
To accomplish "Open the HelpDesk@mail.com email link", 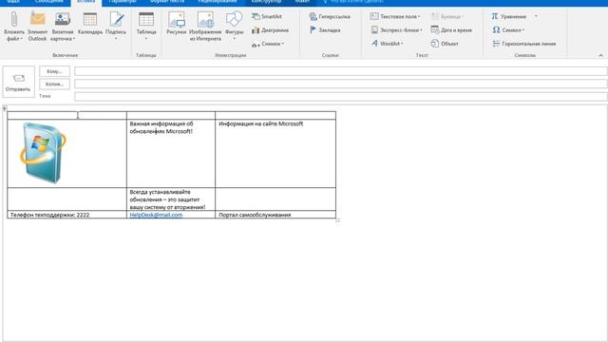I will (156, 215).
